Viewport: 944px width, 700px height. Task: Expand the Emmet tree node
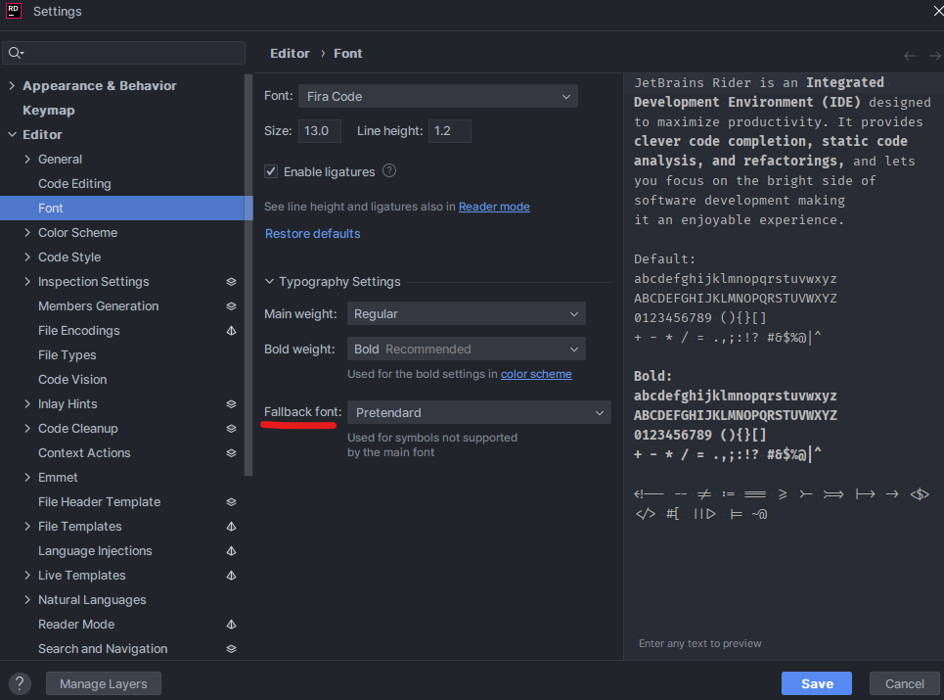[27, 477]
